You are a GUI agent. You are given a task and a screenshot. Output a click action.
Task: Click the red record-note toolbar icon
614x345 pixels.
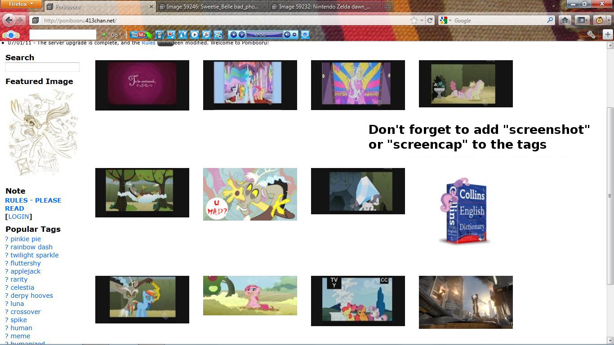pos(171,35)
